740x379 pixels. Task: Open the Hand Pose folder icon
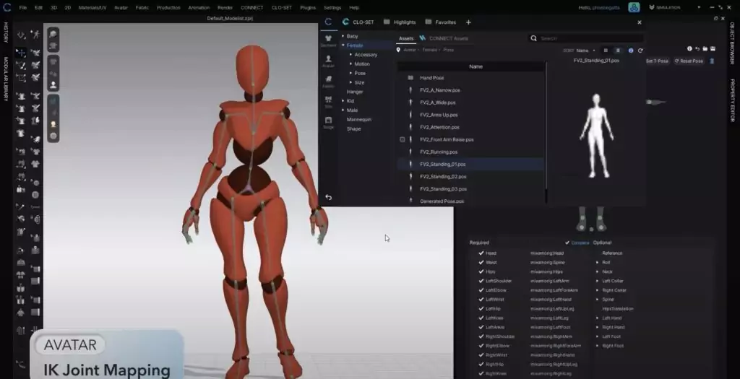[x=410, y=78]
